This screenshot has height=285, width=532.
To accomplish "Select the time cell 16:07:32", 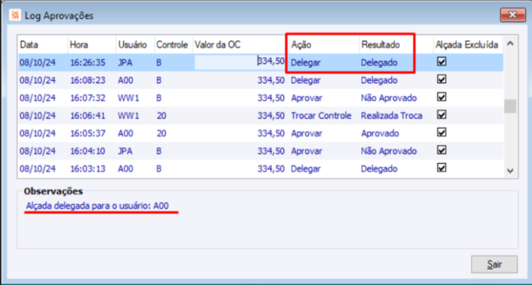I will 88,98.
